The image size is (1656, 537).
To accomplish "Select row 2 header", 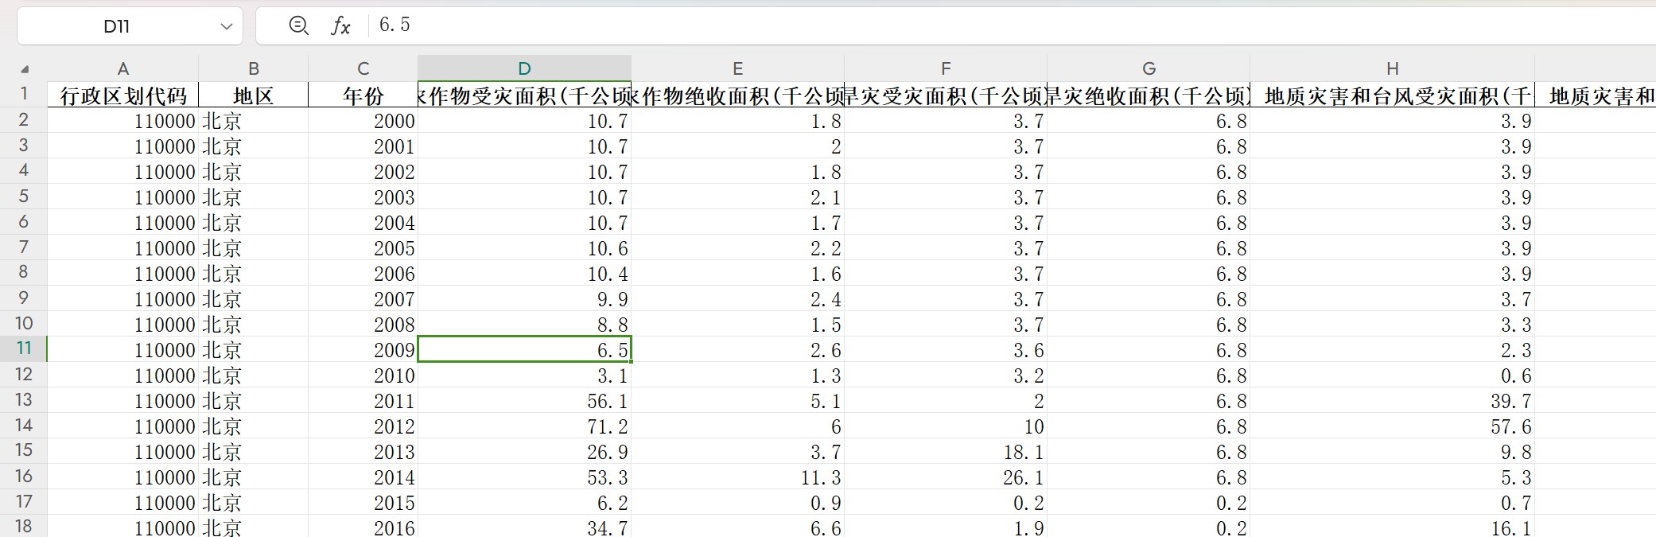I will [x=24, y=119].
